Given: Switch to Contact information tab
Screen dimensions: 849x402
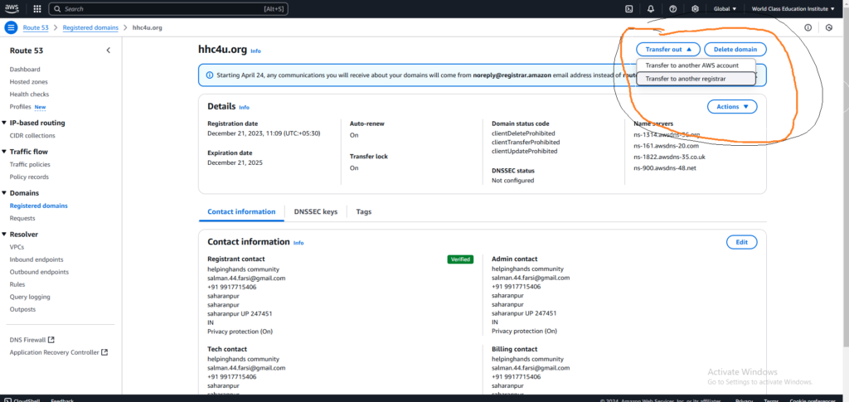Looking at the screenshot, I should tap(241, 211).
